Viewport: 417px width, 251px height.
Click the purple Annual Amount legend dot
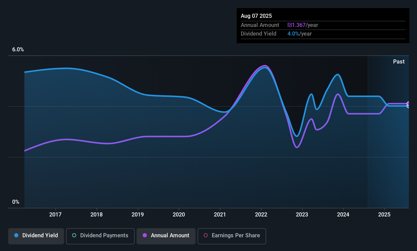click(145, 236)
